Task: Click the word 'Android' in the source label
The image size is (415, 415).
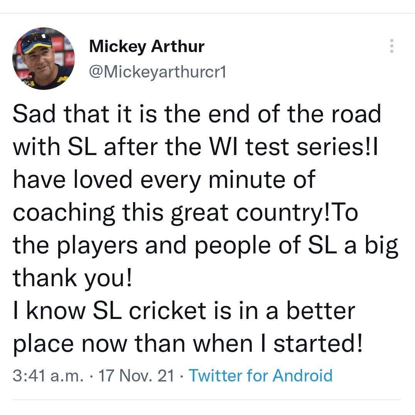Action: (x=302, y=375)
